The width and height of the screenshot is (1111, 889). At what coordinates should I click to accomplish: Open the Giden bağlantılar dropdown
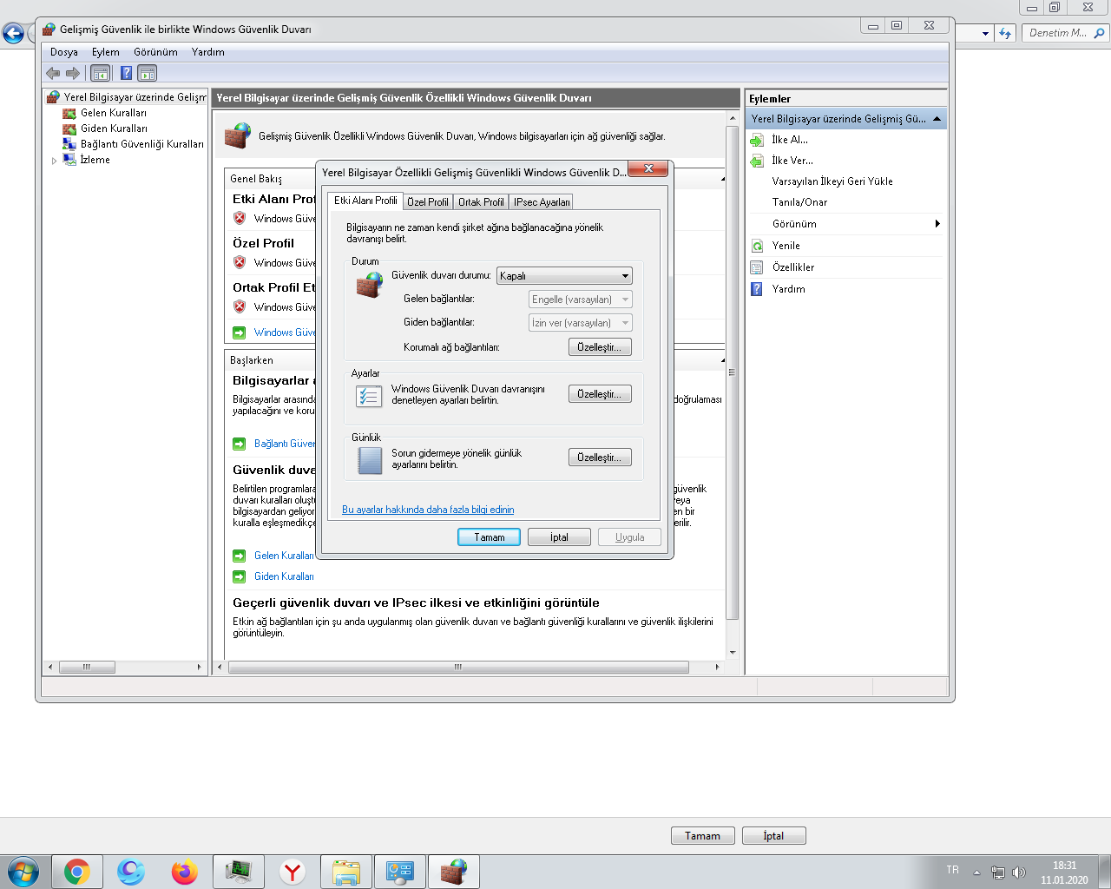(x=581, y=323)
